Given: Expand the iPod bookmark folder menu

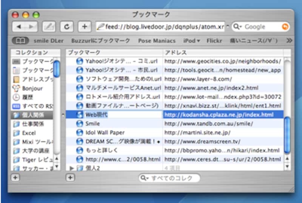Looking at the screenshot, I should point(191,41).
